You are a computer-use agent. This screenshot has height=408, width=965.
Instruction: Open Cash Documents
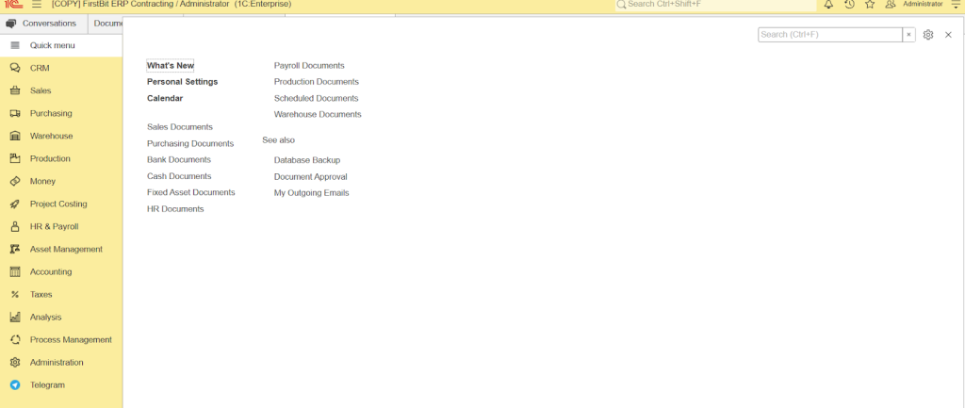click(179, 176)
